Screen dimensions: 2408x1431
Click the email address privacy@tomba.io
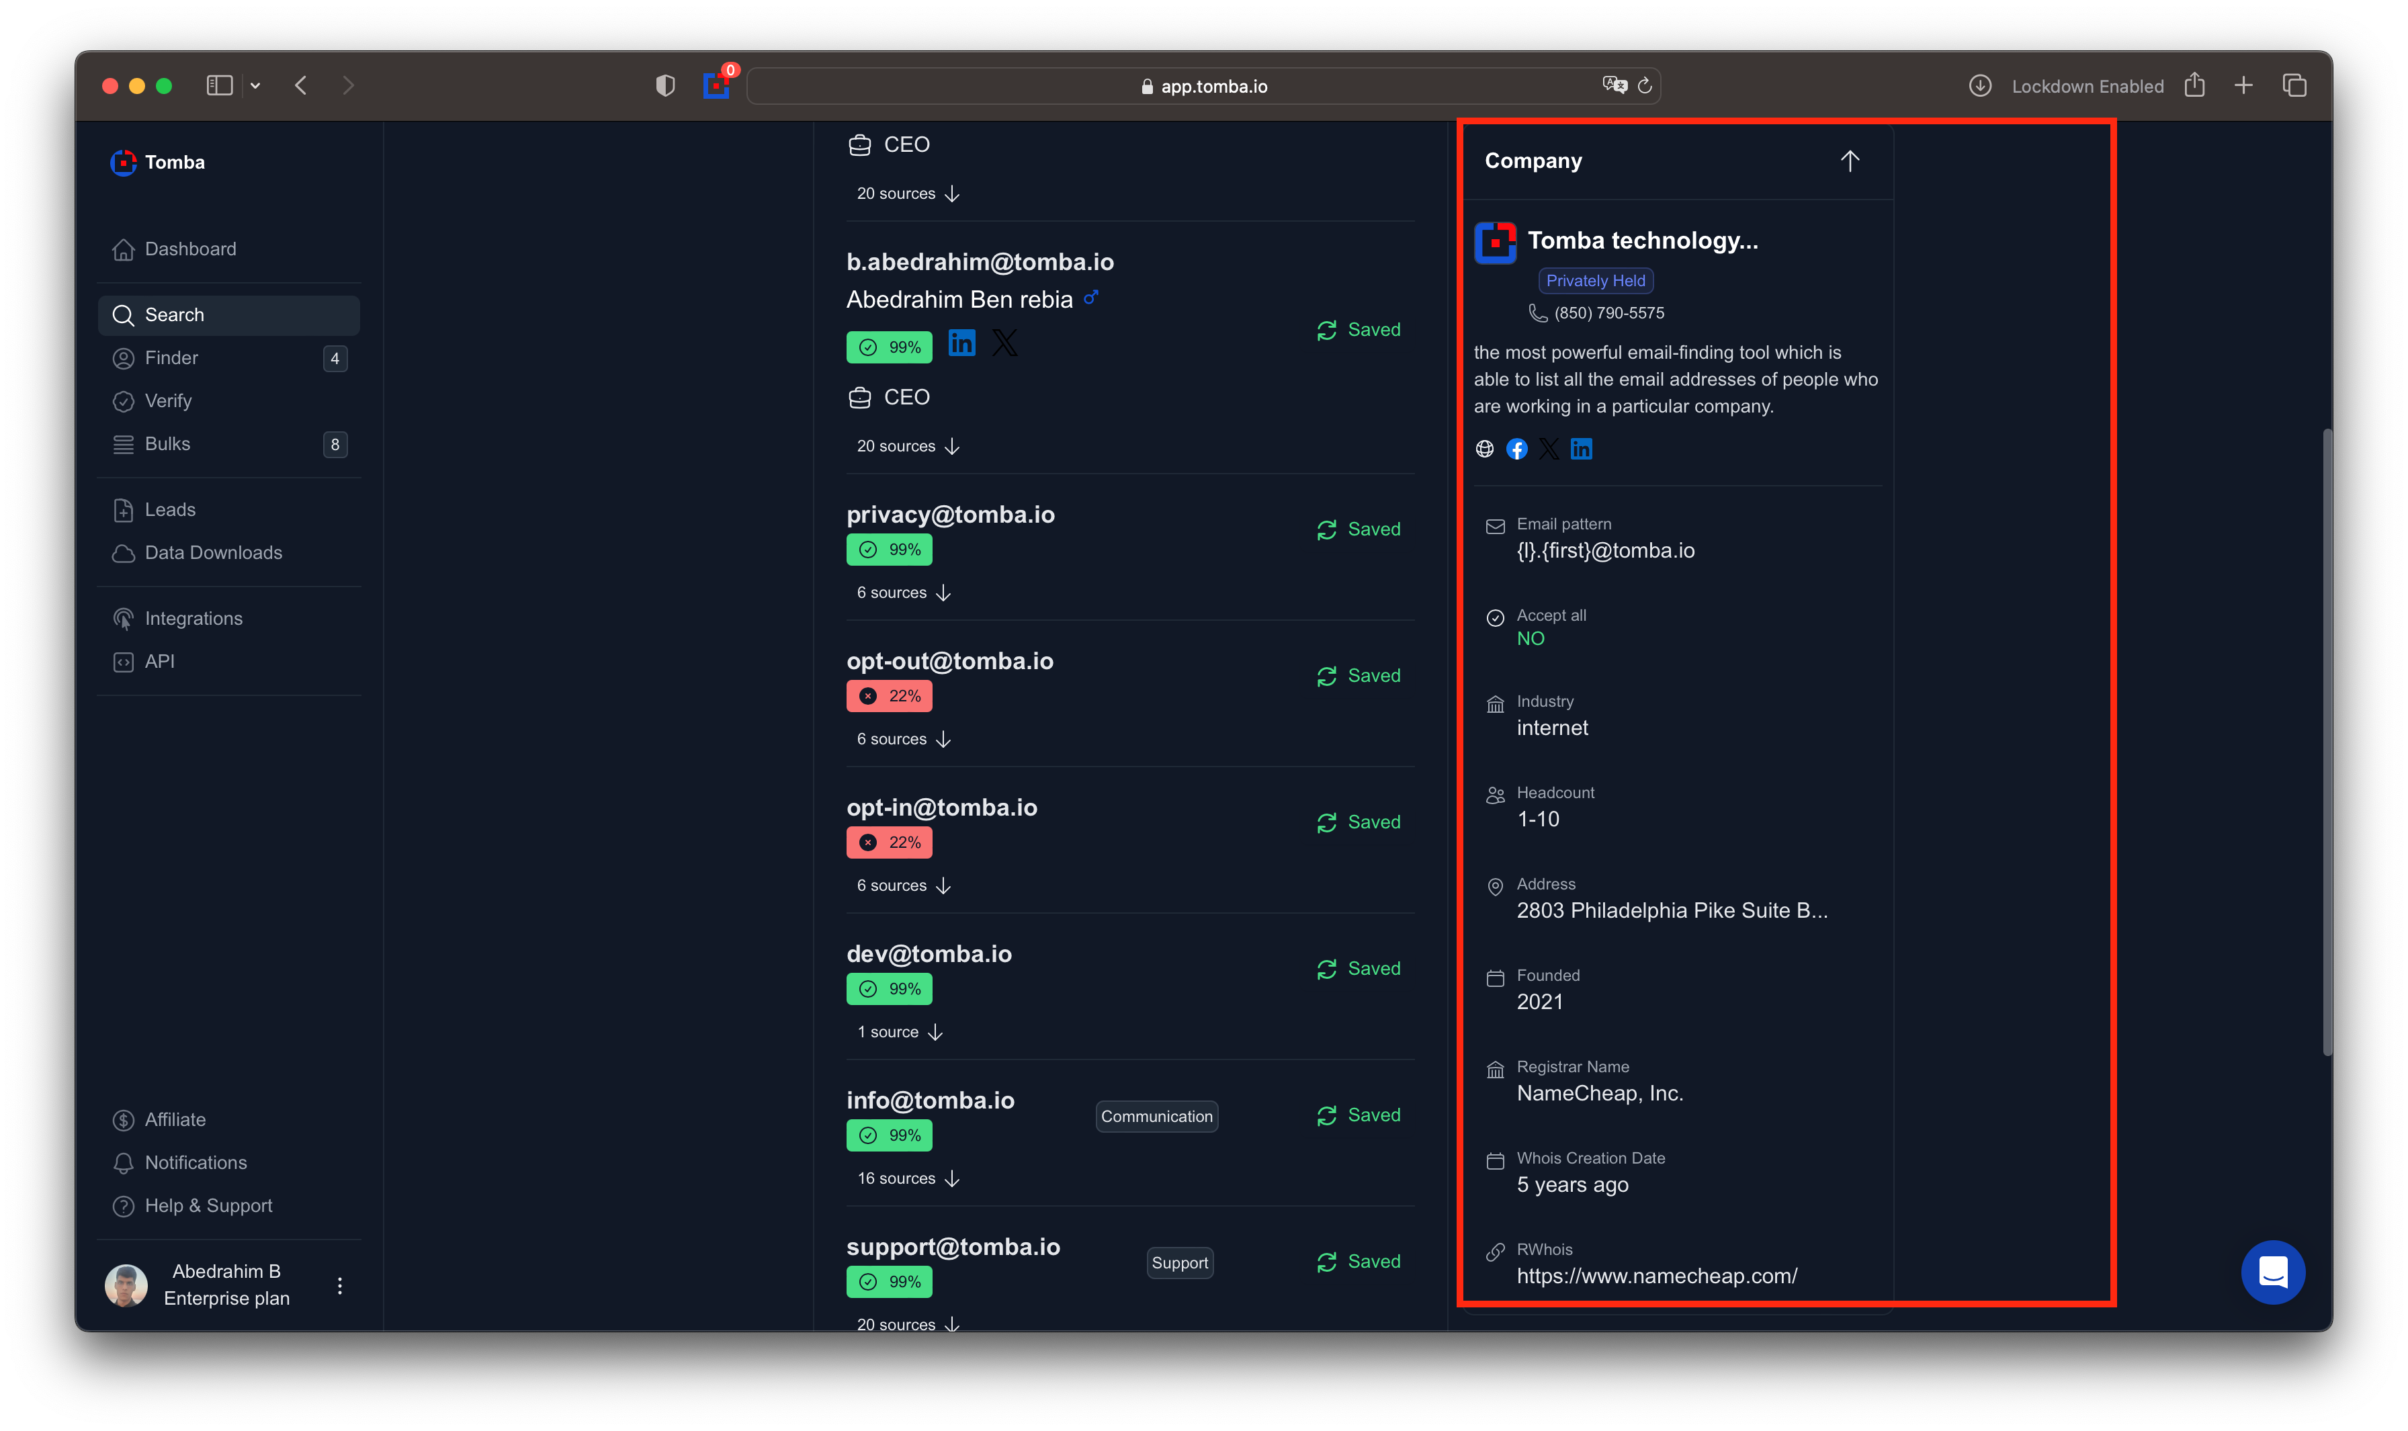[x=950, y=514]
